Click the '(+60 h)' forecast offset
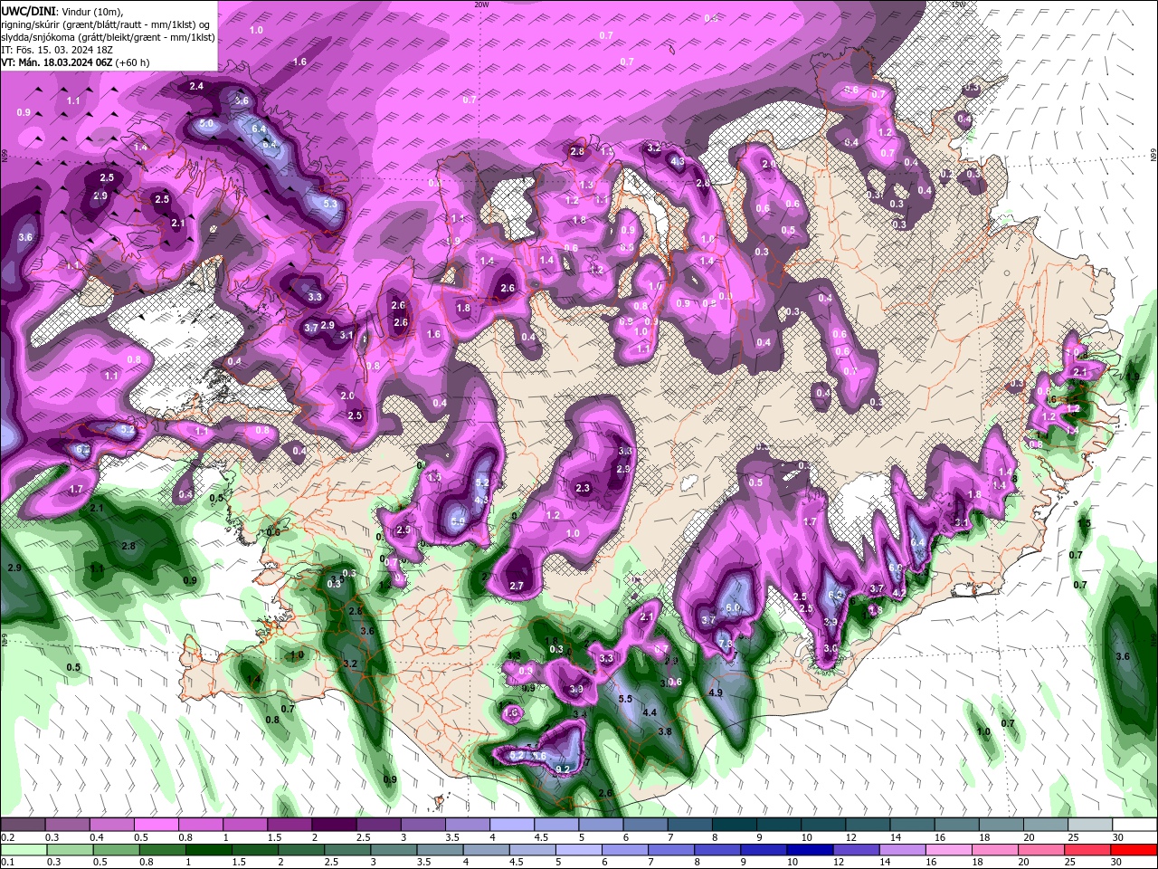Image resolution: width=1158 pixels, height=869 pixels. coord(132,62)
